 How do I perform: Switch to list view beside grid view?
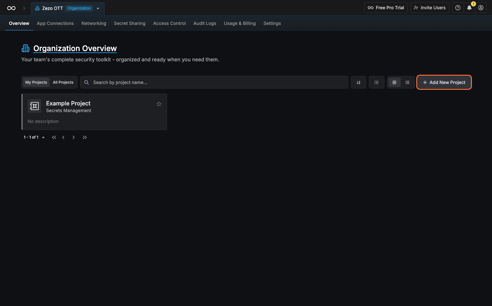(x=407, y=82)
